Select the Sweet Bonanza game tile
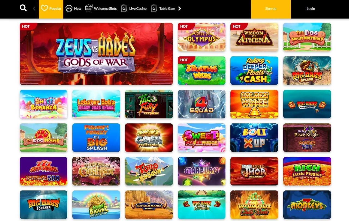The width and height of the screenshot is (349, 221). pos(44,104)
